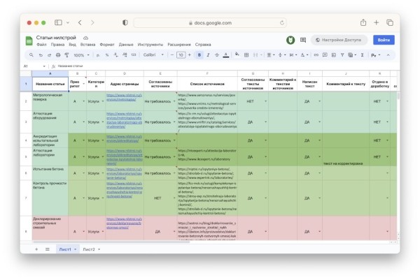The image size is (420, 280).
Task: Click the Настройки Доступа button
Action: [x=339, y=40]
